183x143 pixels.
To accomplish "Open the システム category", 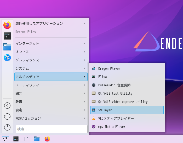I will point(51,68).
